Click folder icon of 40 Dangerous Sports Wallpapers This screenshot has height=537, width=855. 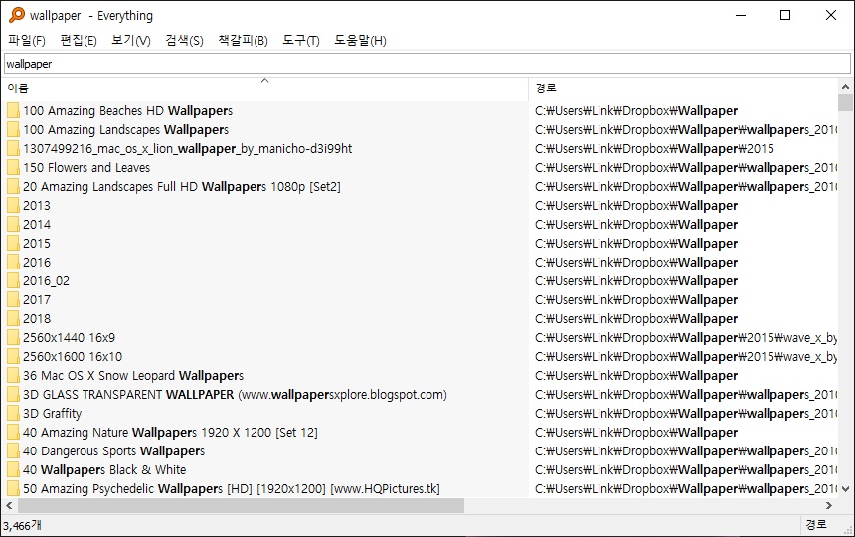pyautogui.click(x=13, y=451)
